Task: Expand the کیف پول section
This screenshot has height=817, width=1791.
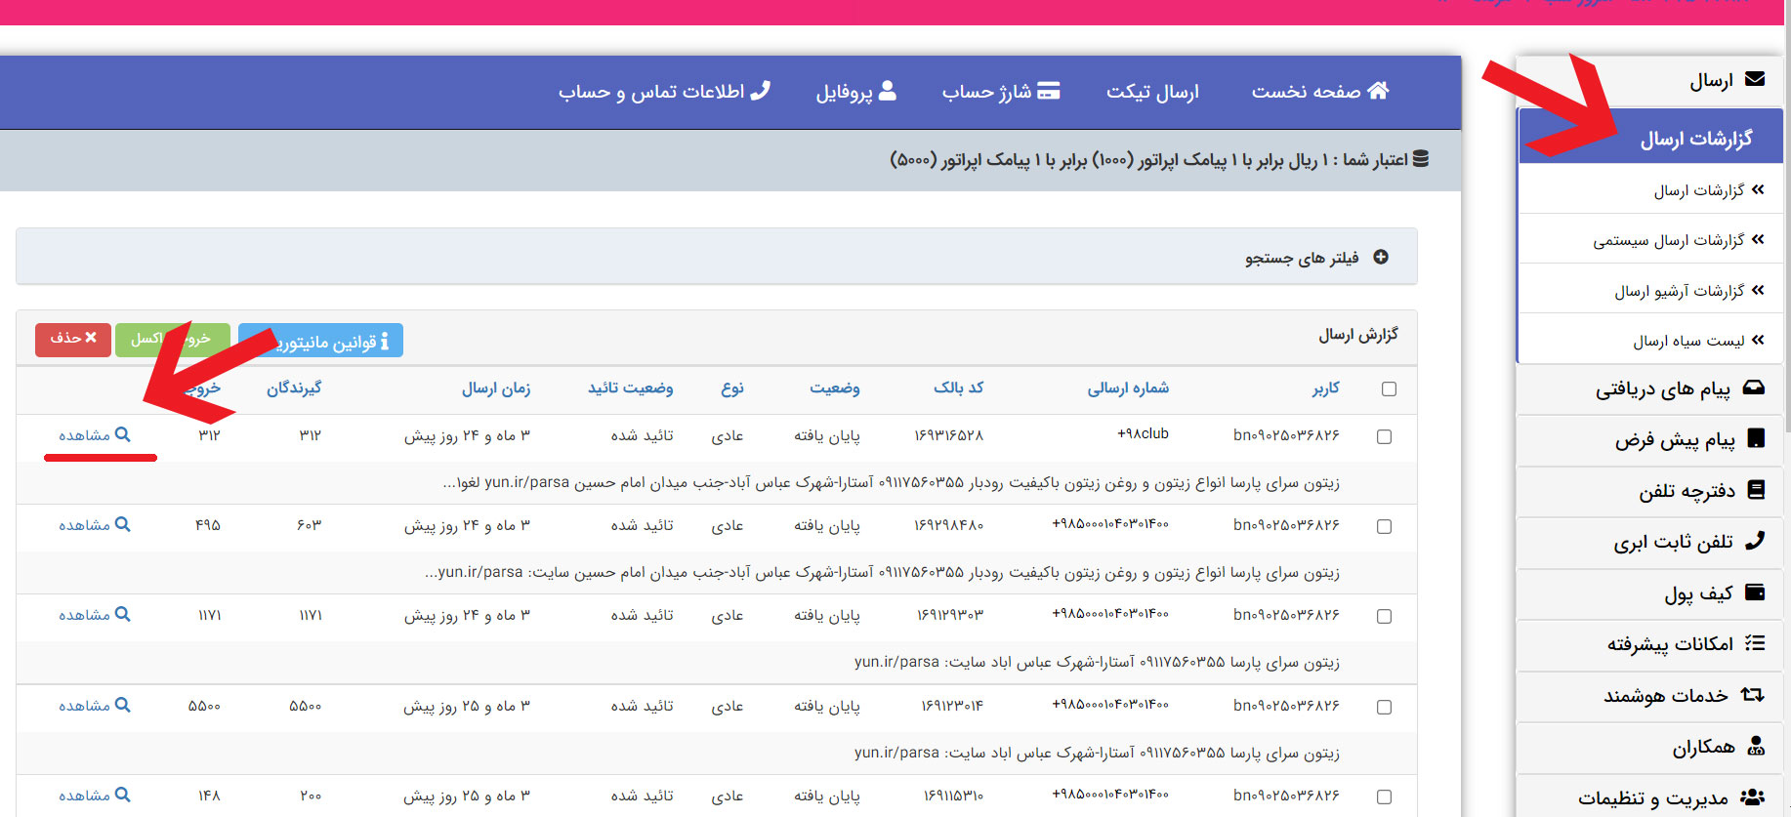Action: click(1649, 592)
